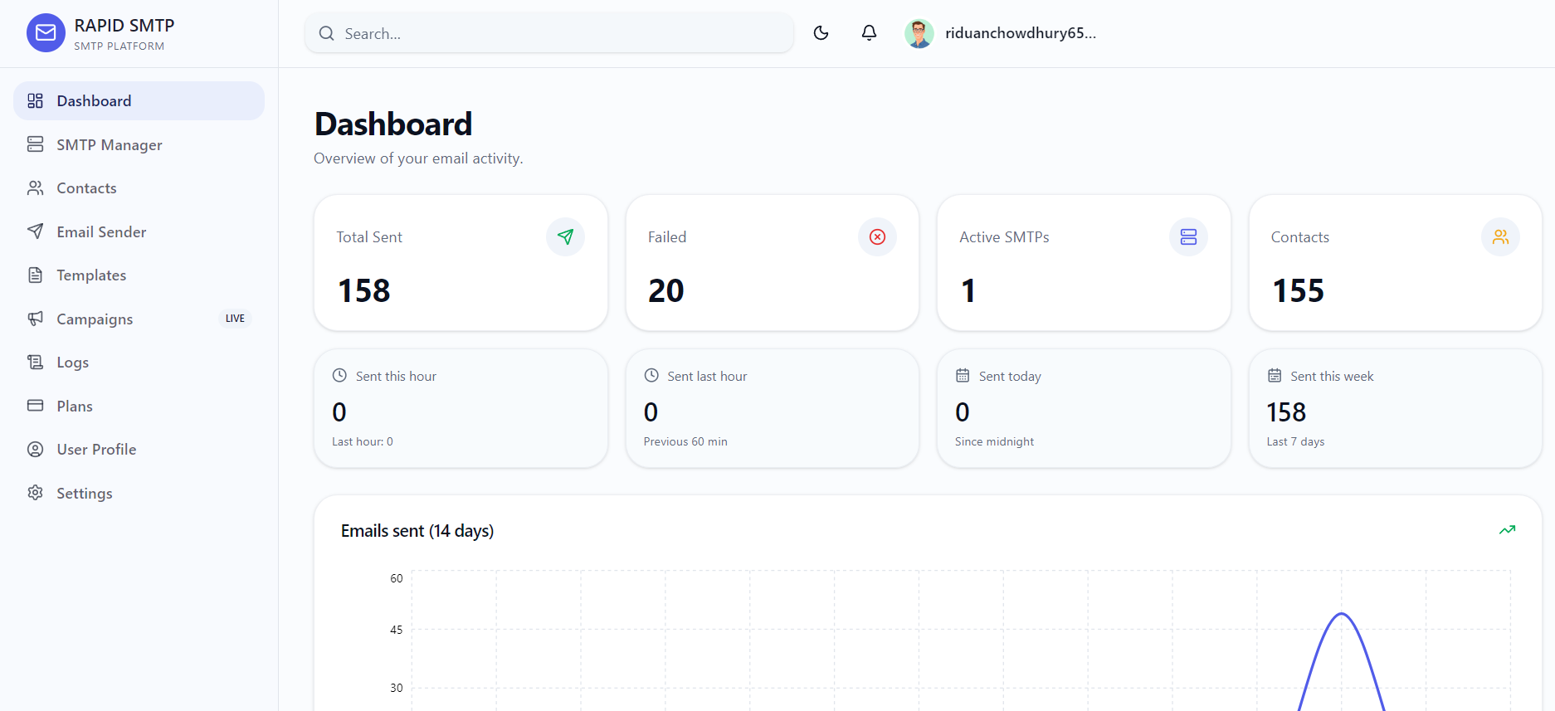Go to User Profile
1555x711 pixels.
tap(139, 450)
